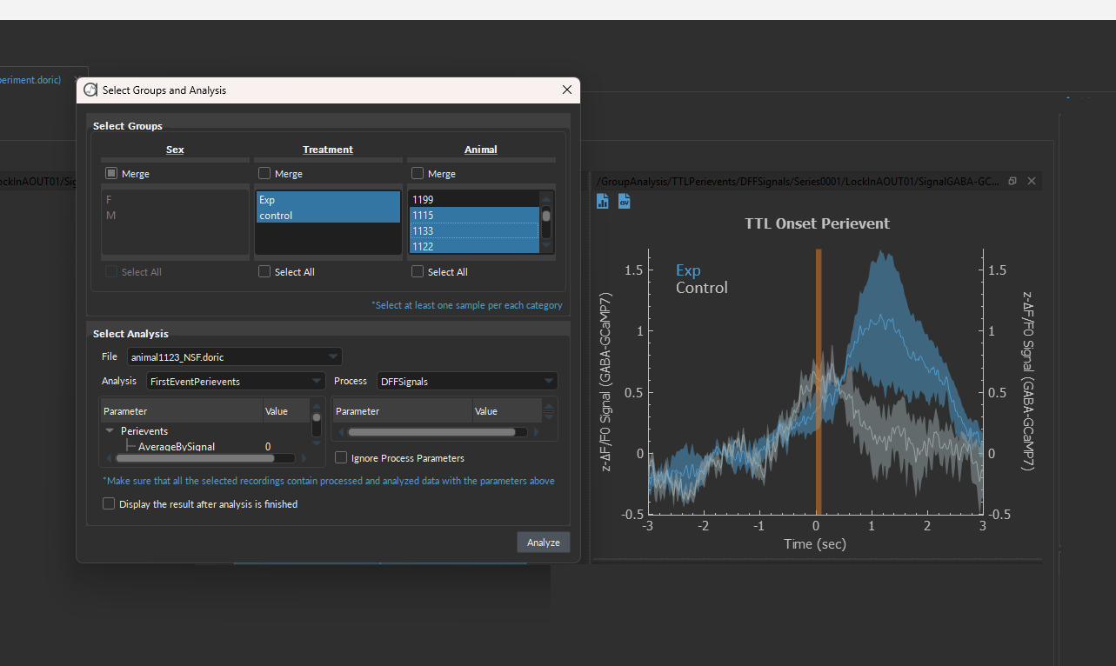Enable Ignore Process Parameters checkbox

coord(341,458)
